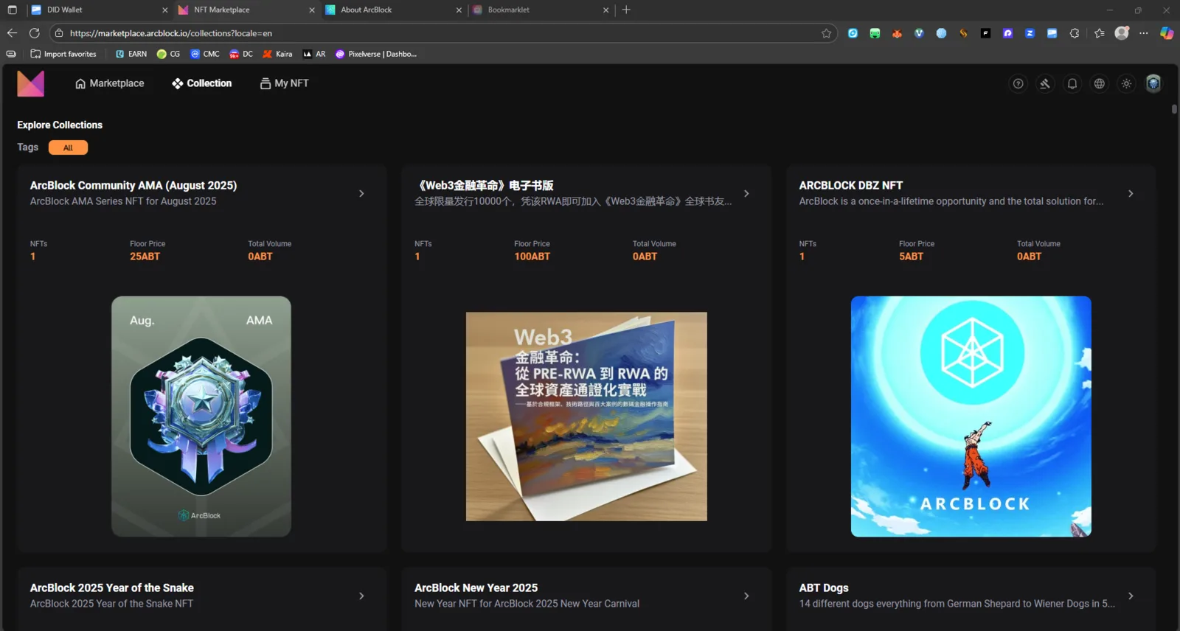Click the ARCBLOCK Goku NFT image
The height and width of the screenshot is (631, 1180).
[x=971, y=416]
